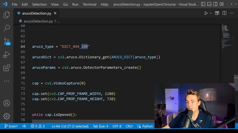Viewport: 238px width, 133px height.
Task: Open the Run menu
Action: 75,4
